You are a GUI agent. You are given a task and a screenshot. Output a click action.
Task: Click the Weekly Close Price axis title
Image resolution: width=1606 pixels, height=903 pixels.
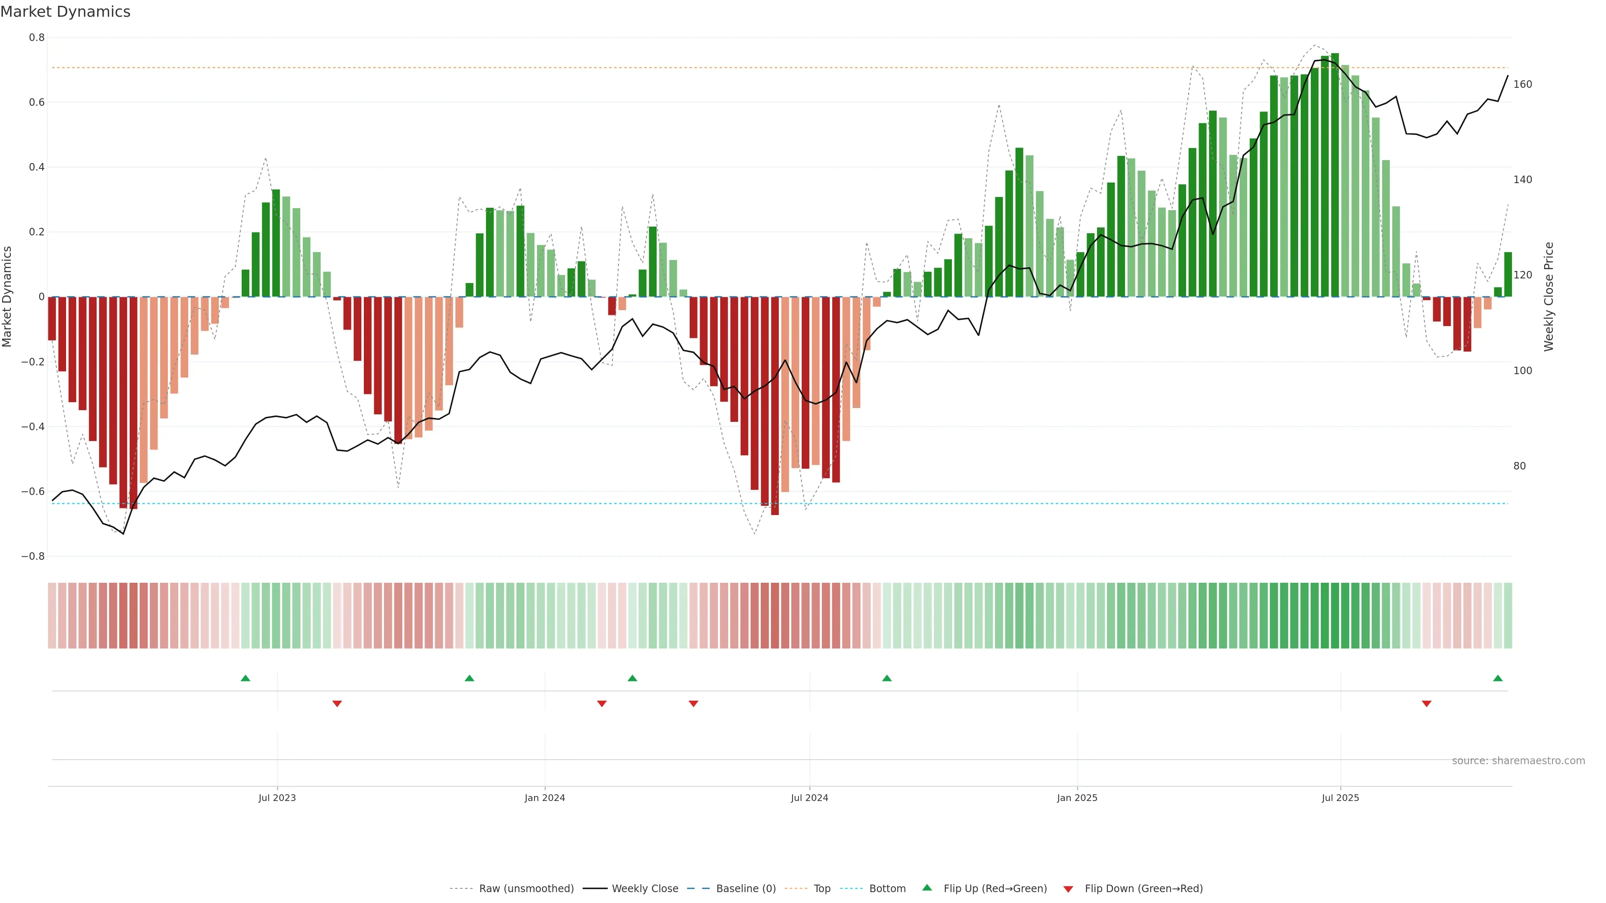(x=1549, y=297)
